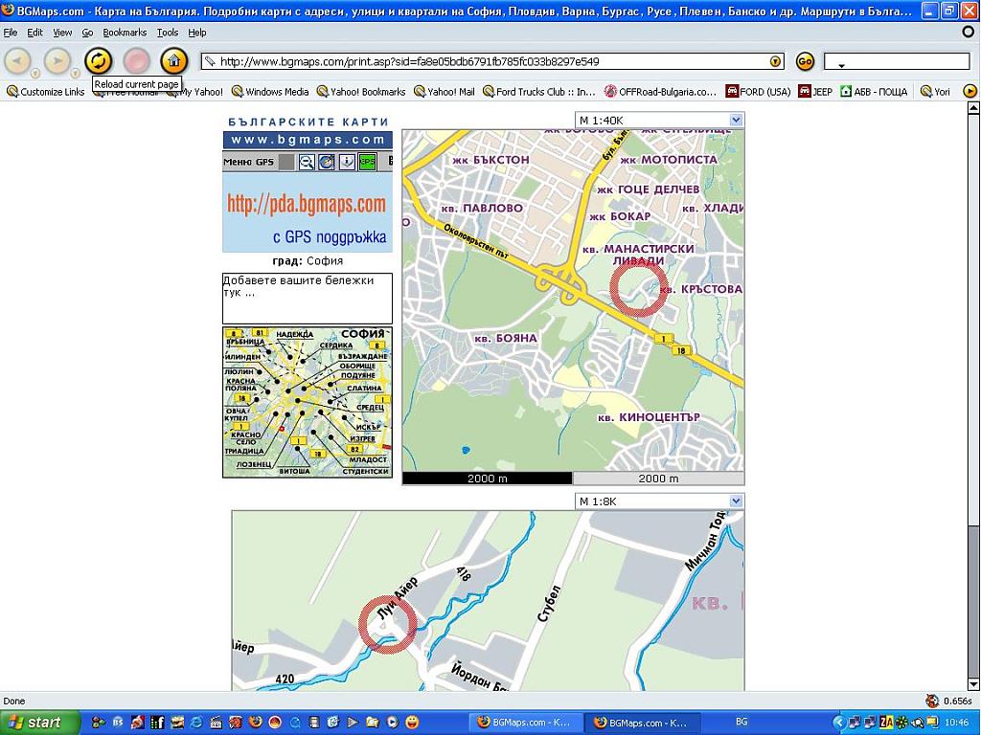This screenshot has width=981, height=735.
Task: Click the red Stop loading button
Action: coord(136,60)
